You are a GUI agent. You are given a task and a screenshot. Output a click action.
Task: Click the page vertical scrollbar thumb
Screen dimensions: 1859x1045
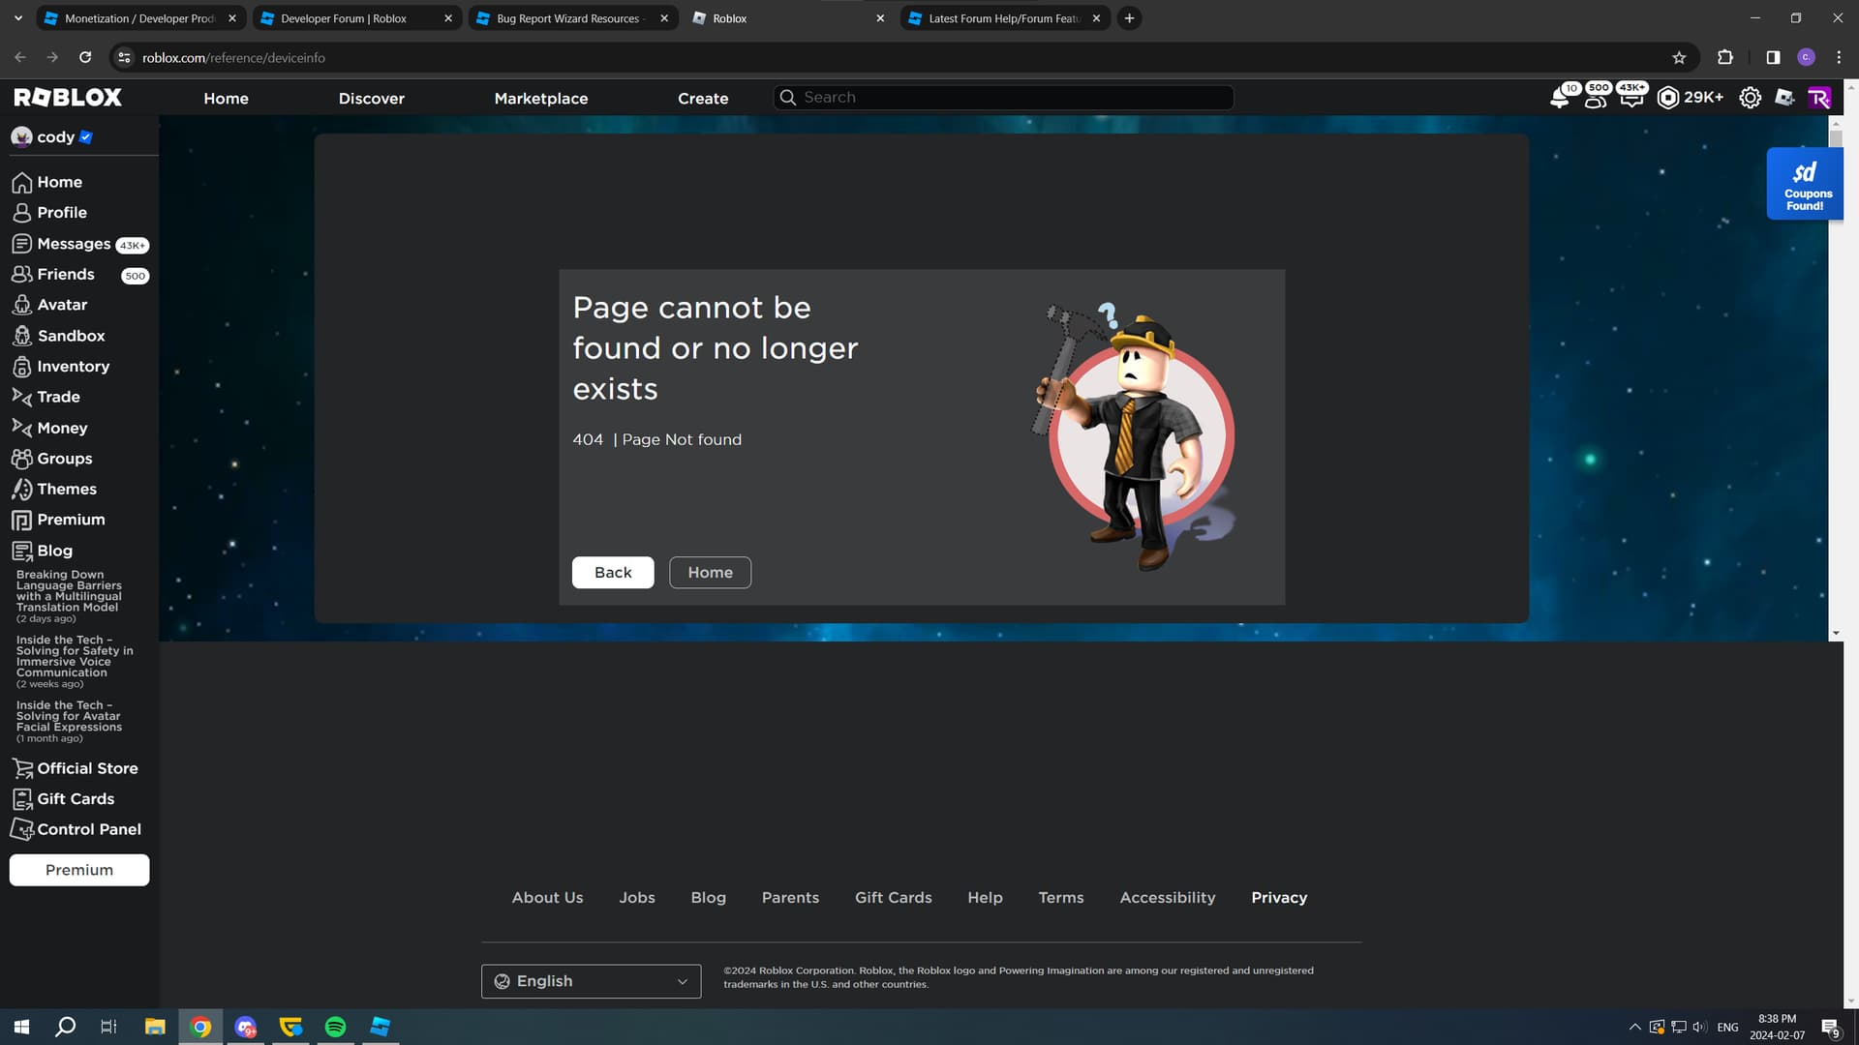click(1836, 137)
